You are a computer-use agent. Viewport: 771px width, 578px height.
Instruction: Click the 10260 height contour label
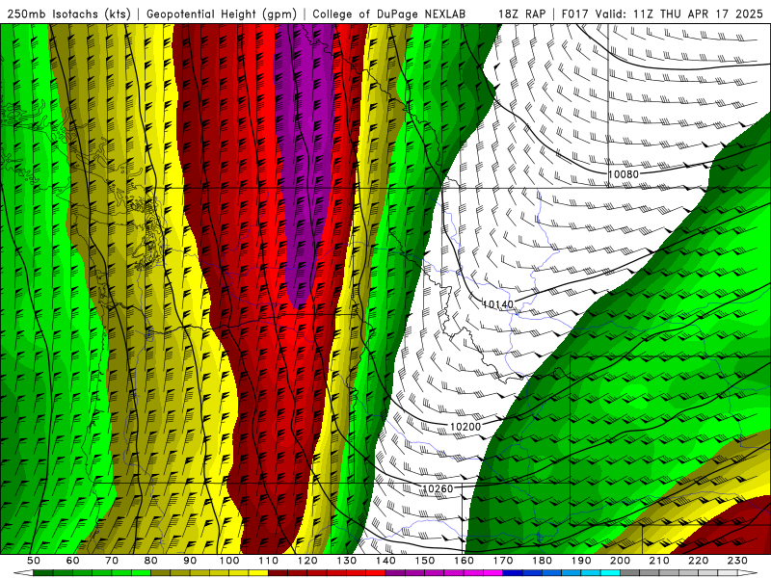[x=438, y=488]
